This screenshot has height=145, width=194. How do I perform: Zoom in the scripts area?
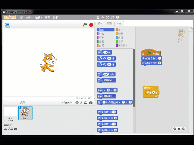[183, 129]
